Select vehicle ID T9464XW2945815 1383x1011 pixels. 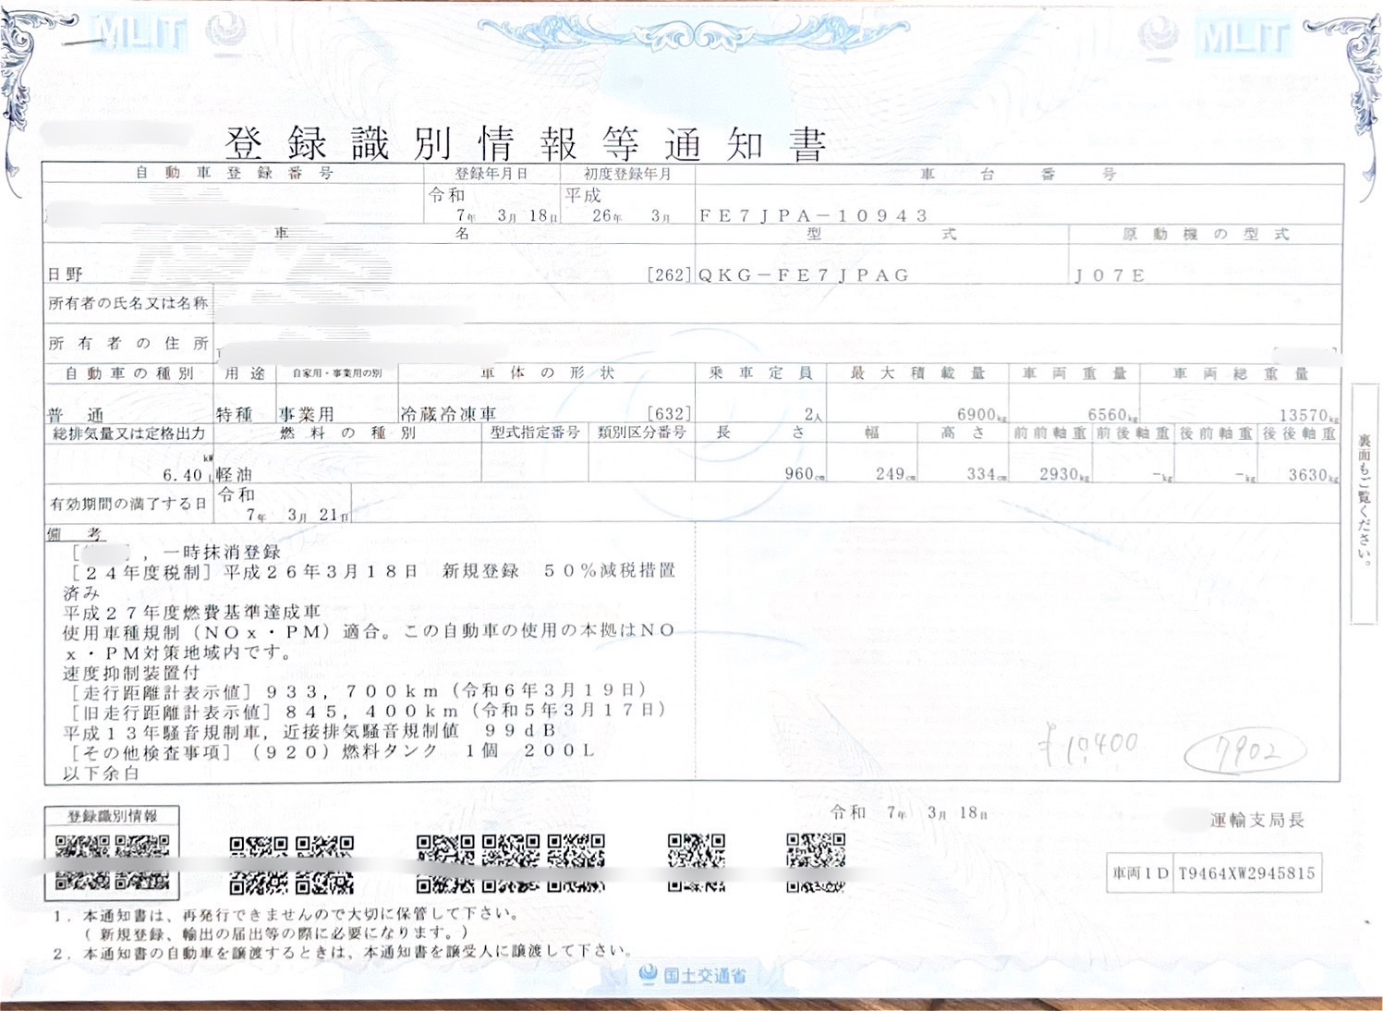pyautogui.click(x=1247, y=873)
